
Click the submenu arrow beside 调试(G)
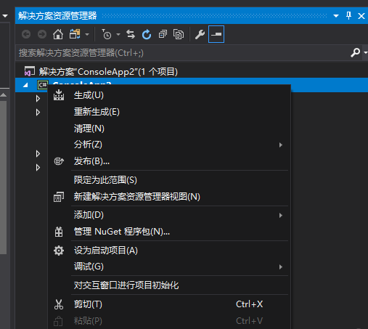[x=281, y=267]
